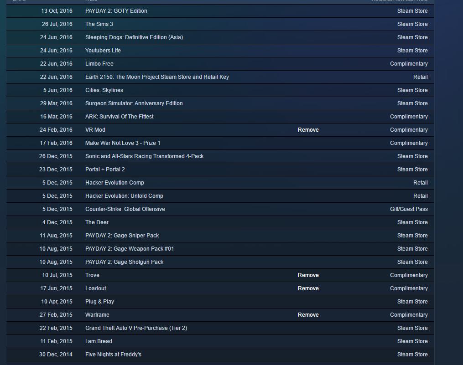
Task: Click 'Steam Store' in The Deer row
Action: pos(412,222)
